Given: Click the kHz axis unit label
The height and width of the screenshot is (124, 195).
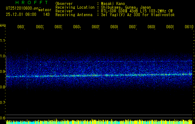Looking at the screenshot, I should pos(3,25).
